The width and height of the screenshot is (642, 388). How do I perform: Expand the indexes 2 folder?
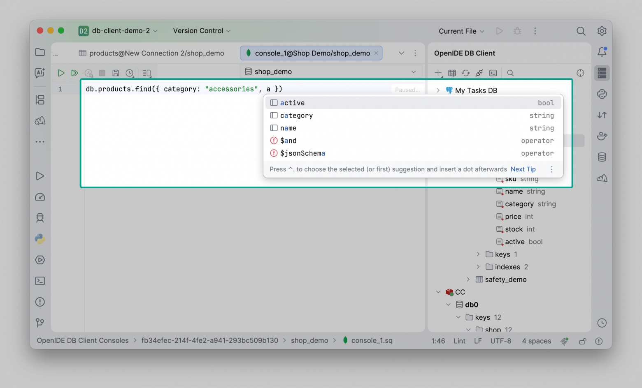pyautogui.click(x=478, y=267)
